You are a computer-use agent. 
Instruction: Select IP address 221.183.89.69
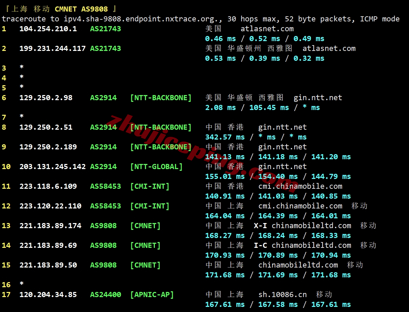pos(48,245)
